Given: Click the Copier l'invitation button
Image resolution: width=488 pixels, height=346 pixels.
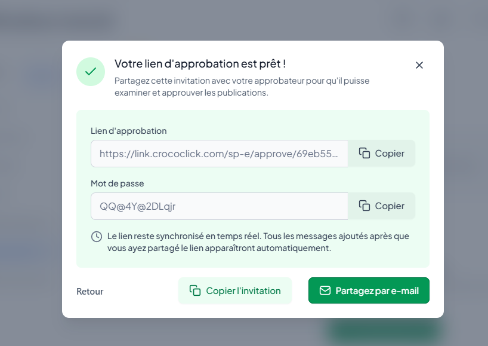Looking at the screenshot, I should pos(235,290).
